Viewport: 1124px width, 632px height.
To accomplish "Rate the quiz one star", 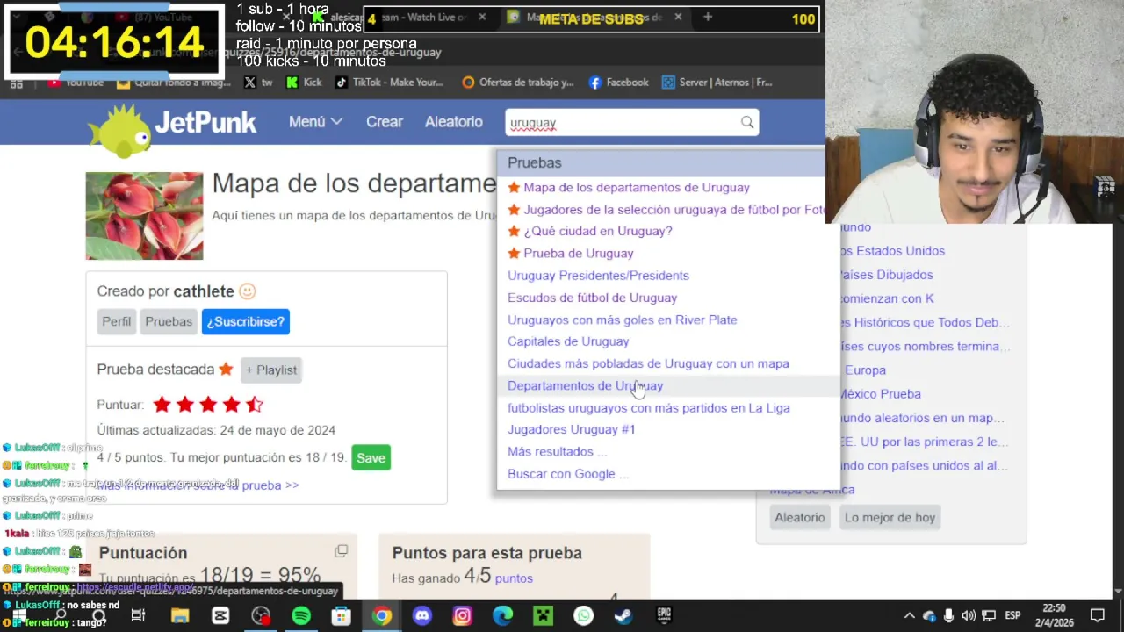I will [162, 405].
